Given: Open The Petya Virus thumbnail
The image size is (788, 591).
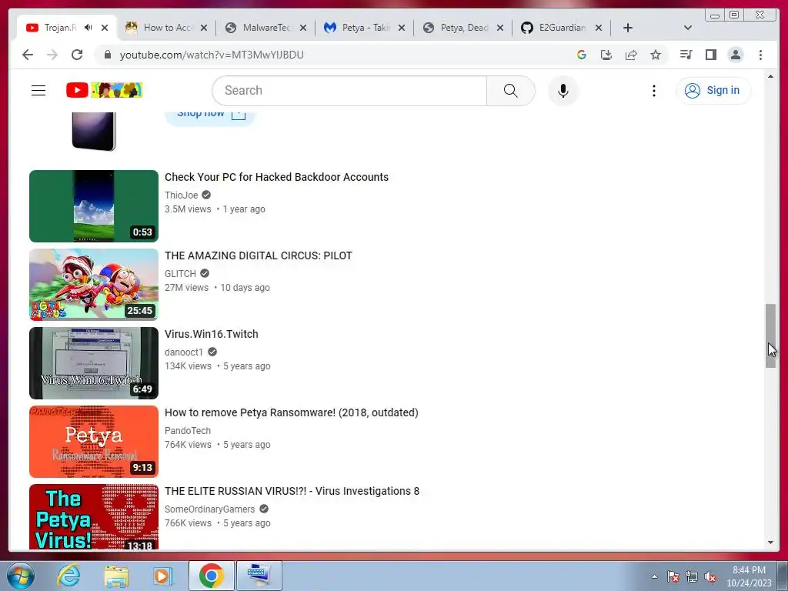Looking at the screenshot, I should click(x=93, y=516).
